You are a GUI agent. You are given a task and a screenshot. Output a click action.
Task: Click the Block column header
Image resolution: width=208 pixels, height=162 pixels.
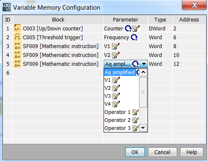coord(58,20)
